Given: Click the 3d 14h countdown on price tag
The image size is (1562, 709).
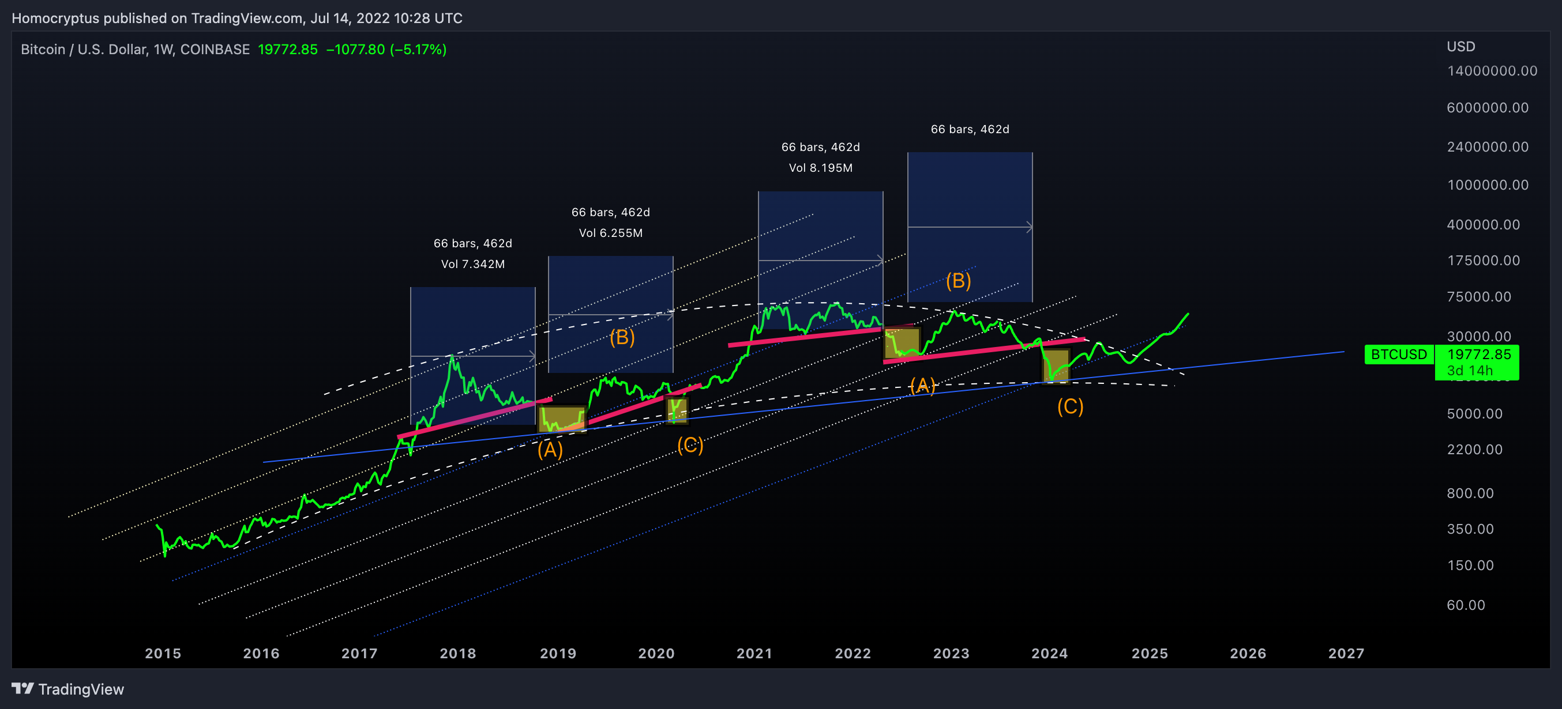Looking at the screenshot, I should pyautogui.click(x=1470, y=370).
